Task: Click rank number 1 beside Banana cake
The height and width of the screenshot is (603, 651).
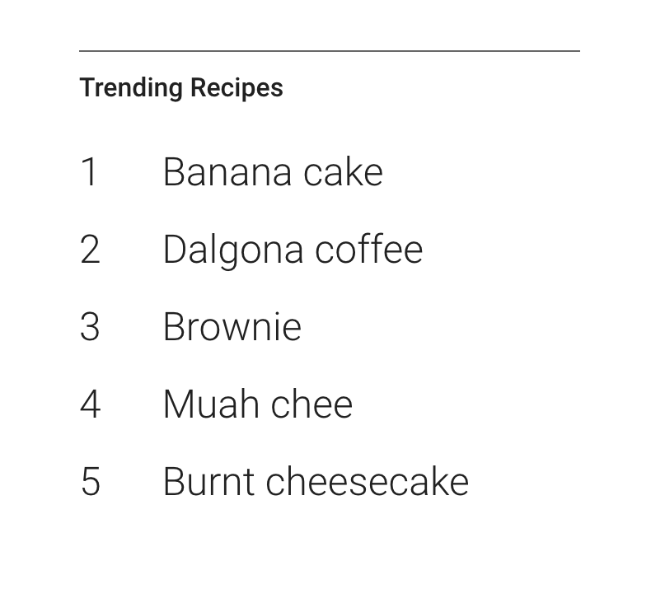Action: click(x=90, y=172)
